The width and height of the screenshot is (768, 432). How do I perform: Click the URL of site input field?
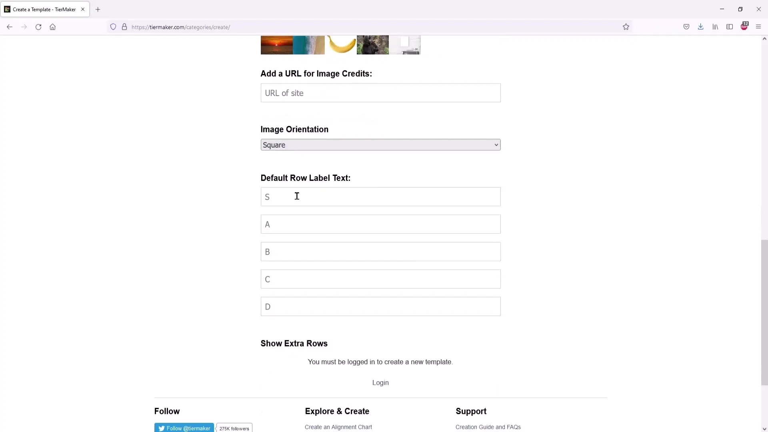point(380,93)
